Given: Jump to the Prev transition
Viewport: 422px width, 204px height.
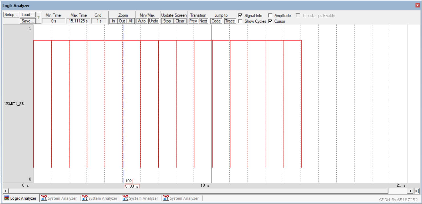Looking at the screenshot, I should (x=193, y=21).
